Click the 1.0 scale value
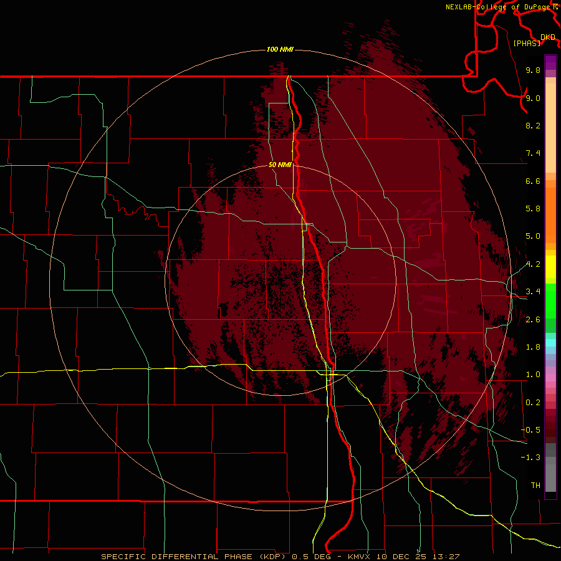The image size is (561, 561). click(x=533, y=375)
